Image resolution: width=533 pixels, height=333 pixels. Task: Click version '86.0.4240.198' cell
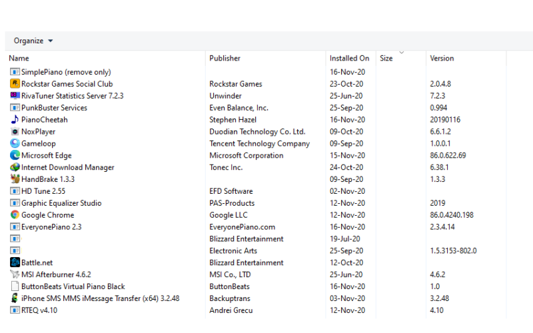click(452, 214)
